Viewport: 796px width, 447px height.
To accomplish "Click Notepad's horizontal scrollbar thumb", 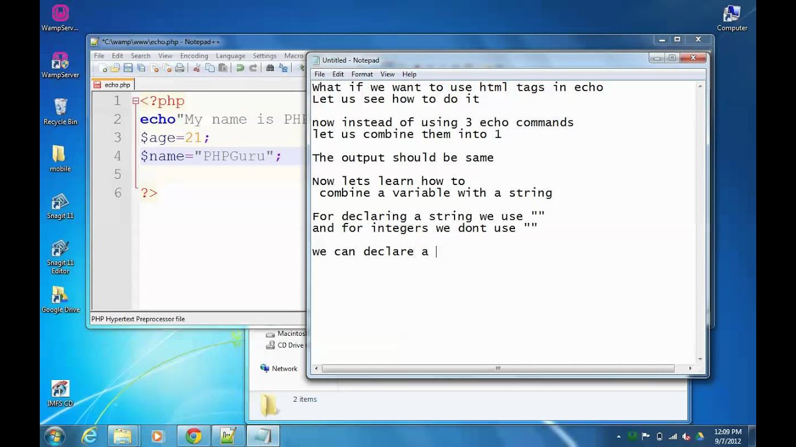I will point(497,368).
